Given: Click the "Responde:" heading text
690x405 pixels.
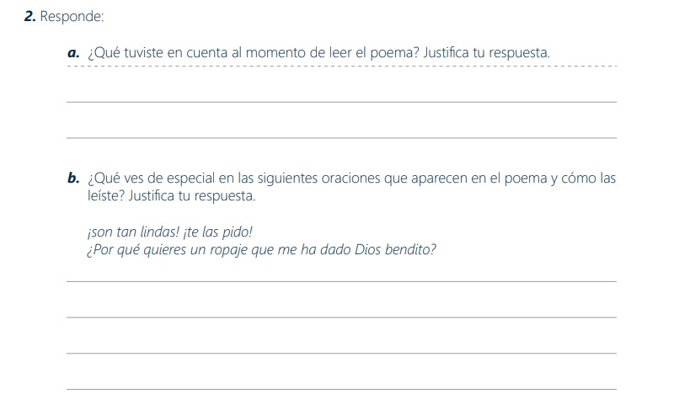Looking at the screenshot, I should [x=72, y=16].
